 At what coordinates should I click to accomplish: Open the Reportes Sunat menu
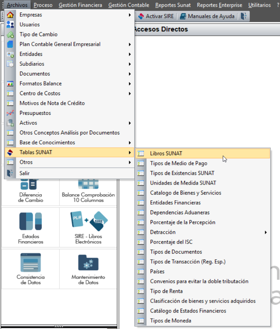point(173,5)
